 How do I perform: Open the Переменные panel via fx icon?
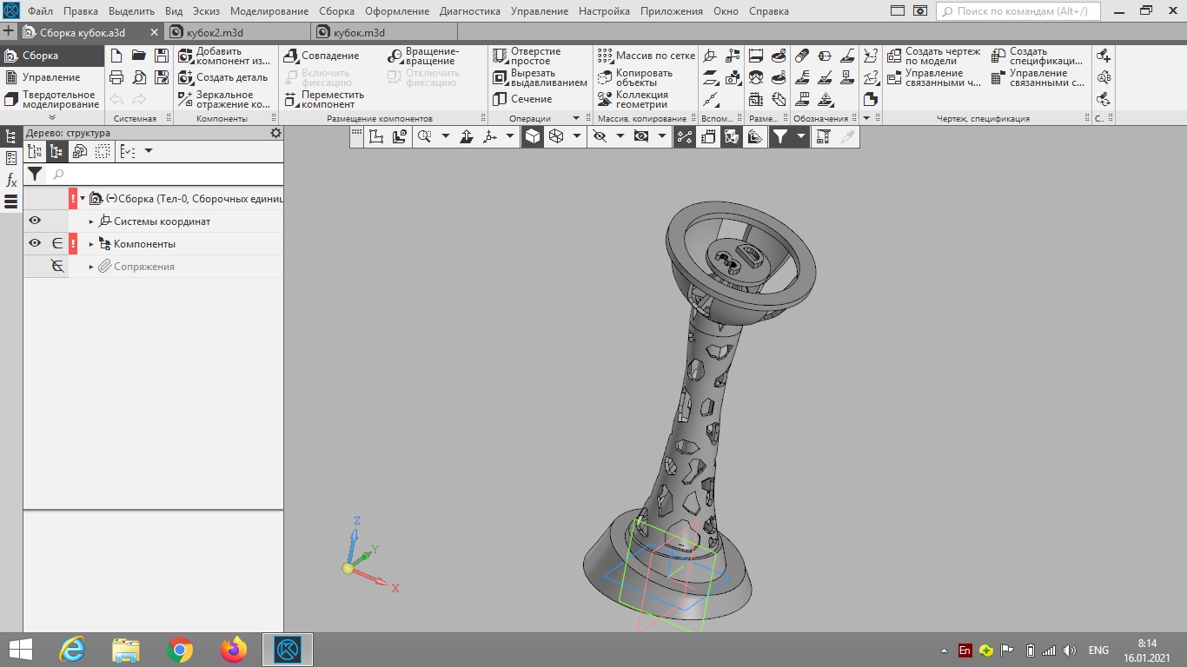[x=10, y=181]
